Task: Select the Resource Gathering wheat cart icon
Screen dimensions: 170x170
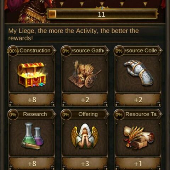Action: (85, 75)
